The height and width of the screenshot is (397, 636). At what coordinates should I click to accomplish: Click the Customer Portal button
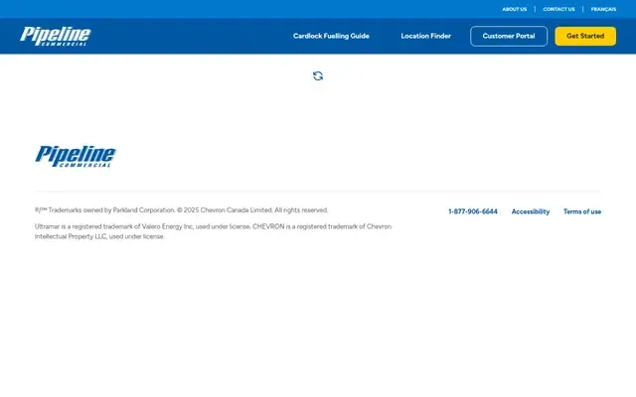click(509, 36)
